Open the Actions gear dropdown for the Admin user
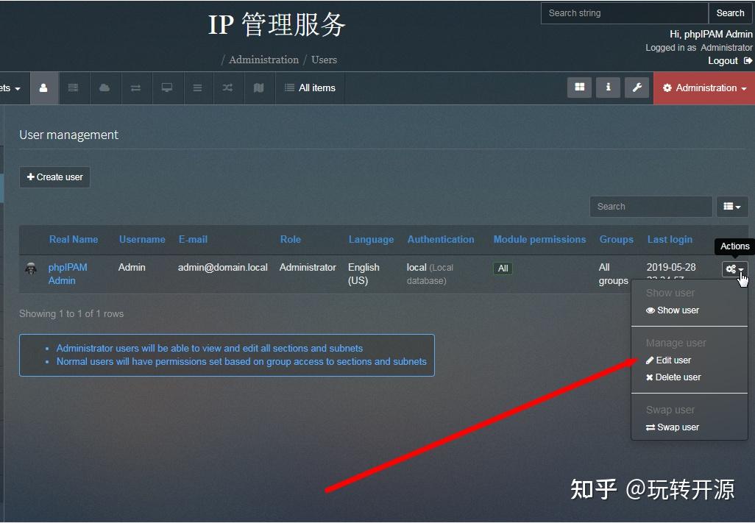 coord(733,269)
